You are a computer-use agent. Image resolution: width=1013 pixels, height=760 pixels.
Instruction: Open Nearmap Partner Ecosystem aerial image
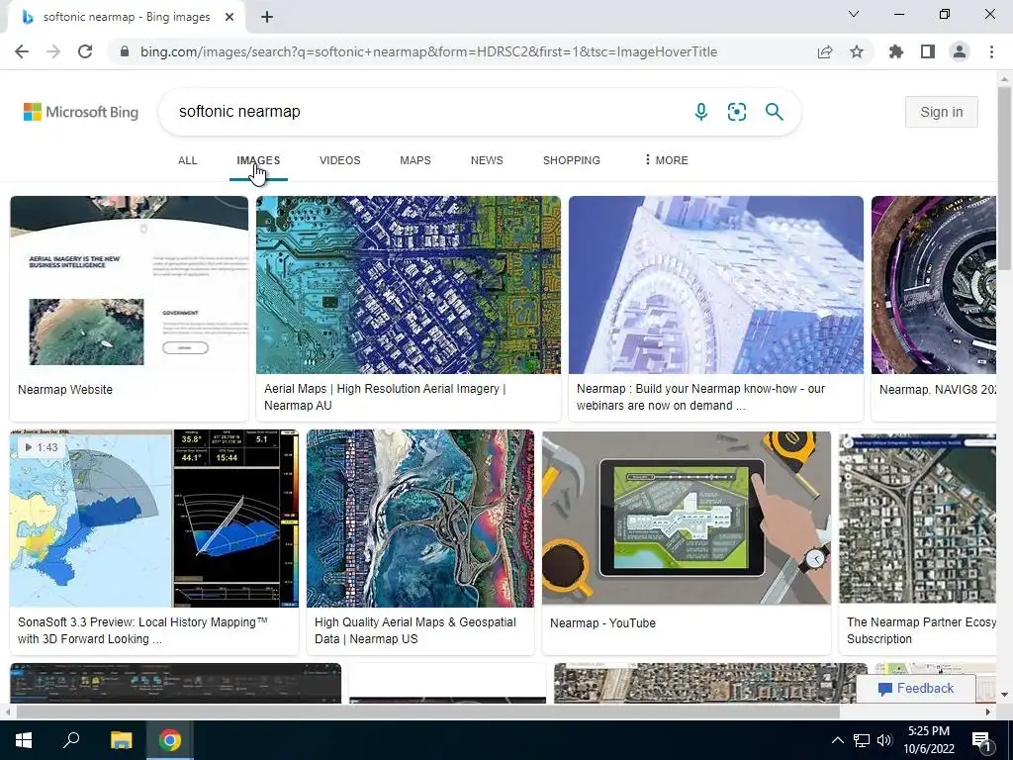[917, 519]
